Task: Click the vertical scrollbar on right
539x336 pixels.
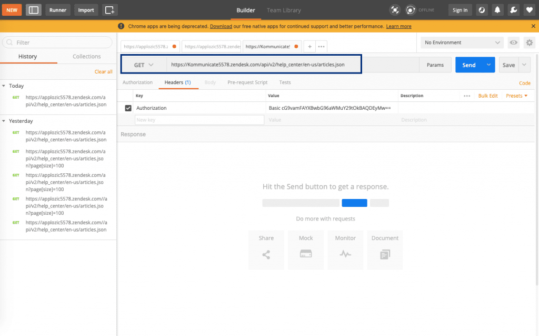Action: coord(537,170)
